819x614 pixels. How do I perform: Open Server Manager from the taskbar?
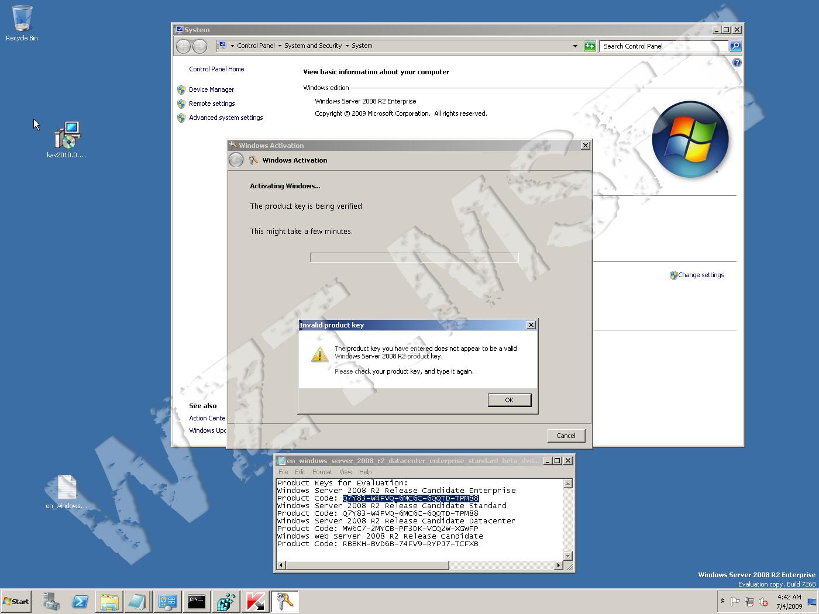coord(51,601)
